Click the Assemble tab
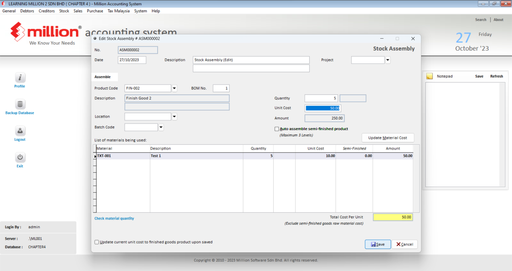The height and width of the screenshot is (271, 512). point(104,77)
